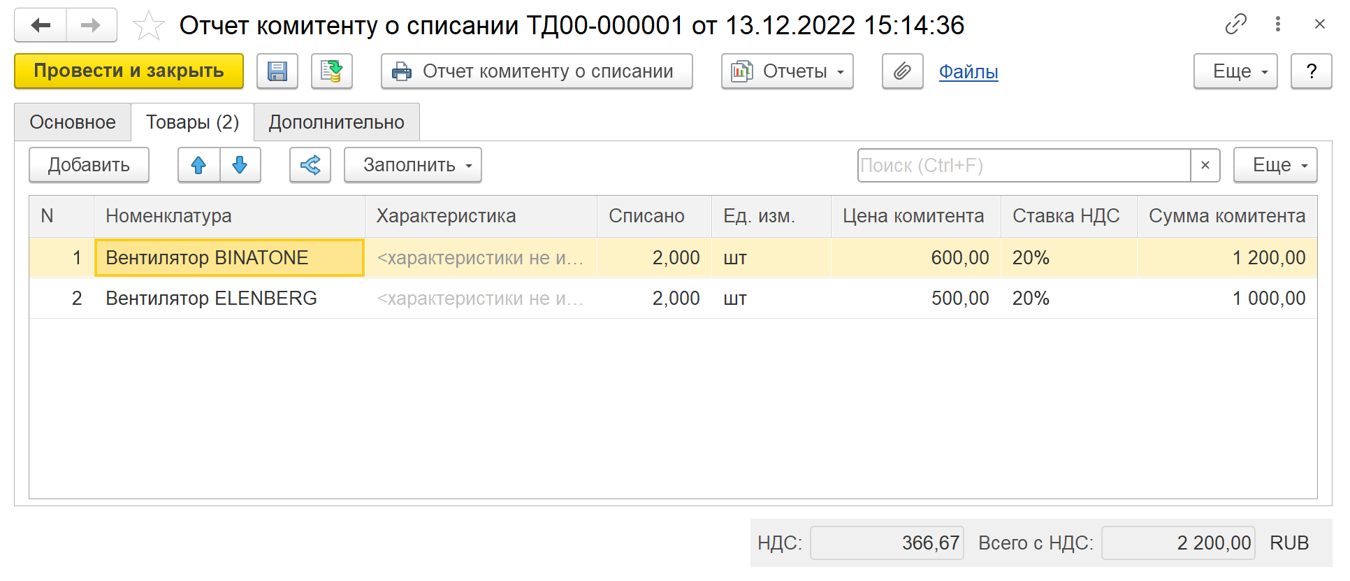The height and width of the screenshot is (581, 1350).
Task: Click the post document icon
Action: (331, 71)
